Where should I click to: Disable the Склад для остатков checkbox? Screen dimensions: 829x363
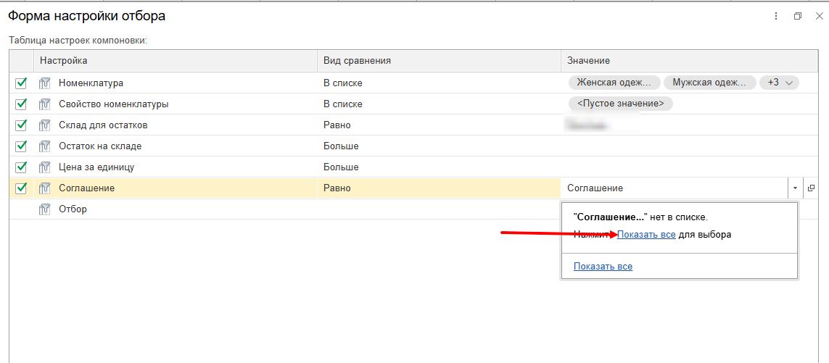coord(21,125)
